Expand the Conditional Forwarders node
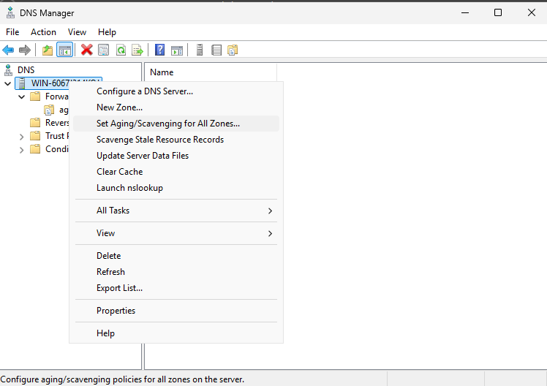The width and height of the screenshot is (547, 386). (22, 150)
